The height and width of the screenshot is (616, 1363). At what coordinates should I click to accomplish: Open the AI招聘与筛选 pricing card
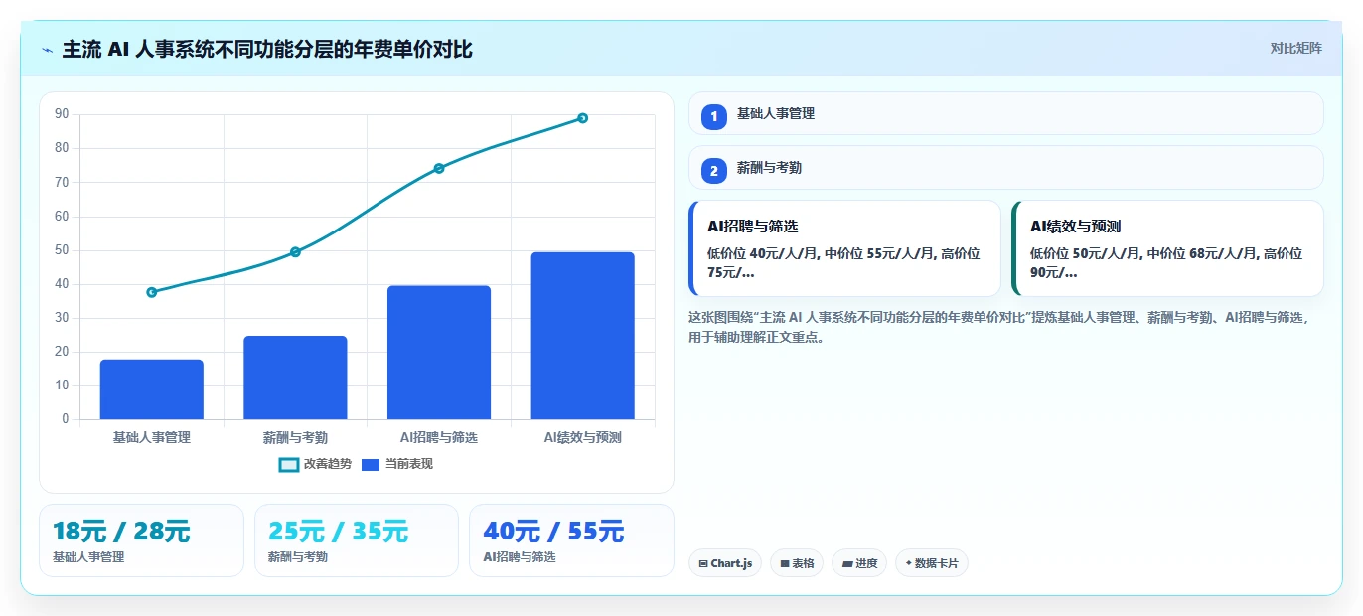tap(844, 248)
